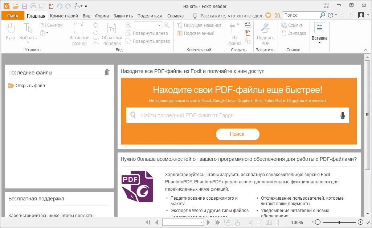Image resolution: width=372 pixels, height=228 pixels.
Task: Click the Redo arrow icon
Action: point(68,6)
